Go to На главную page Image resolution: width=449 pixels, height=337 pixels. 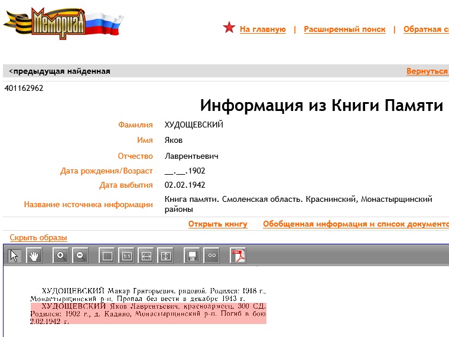262,30
